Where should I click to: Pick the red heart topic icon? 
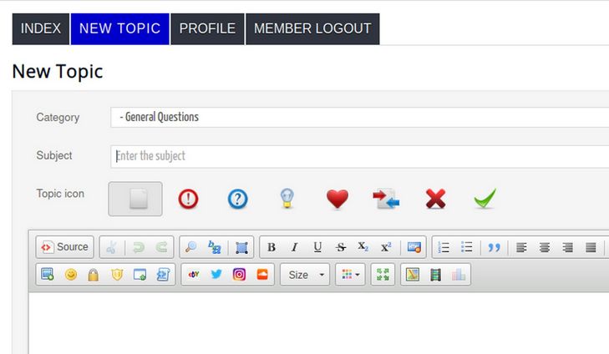click(x=337, y=199)
